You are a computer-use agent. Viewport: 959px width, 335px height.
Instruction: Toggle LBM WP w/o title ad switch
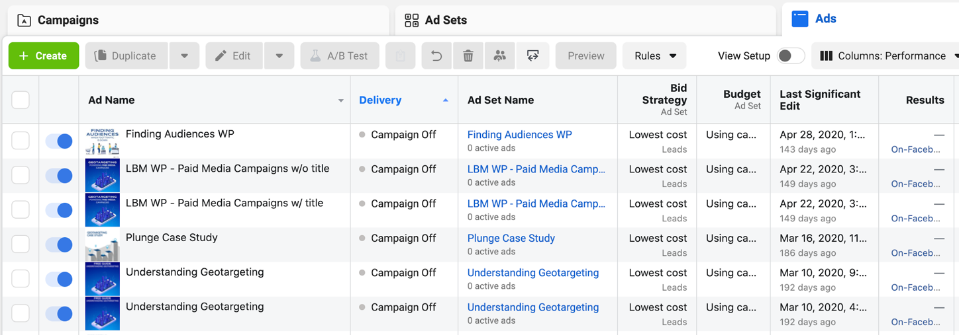point(59,176)
